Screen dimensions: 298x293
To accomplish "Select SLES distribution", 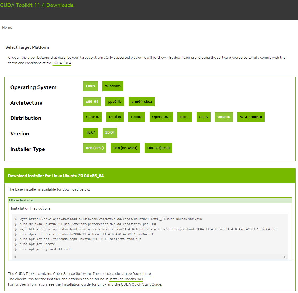I will coord(203,117).
